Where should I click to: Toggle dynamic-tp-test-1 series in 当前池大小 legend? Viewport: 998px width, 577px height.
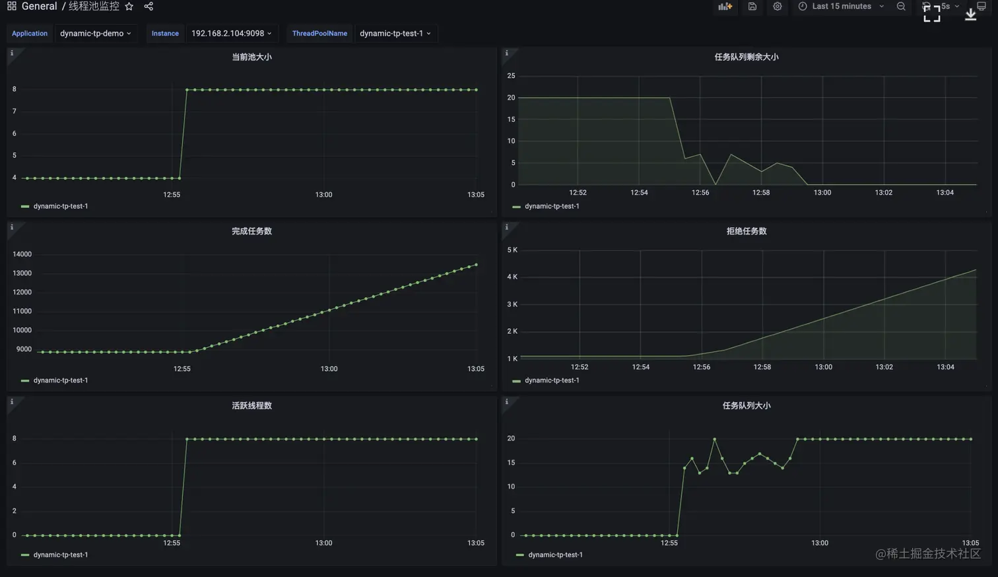[61, 206]
